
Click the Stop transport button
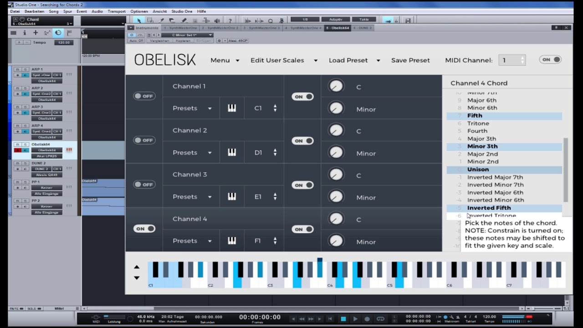[343, 319]
